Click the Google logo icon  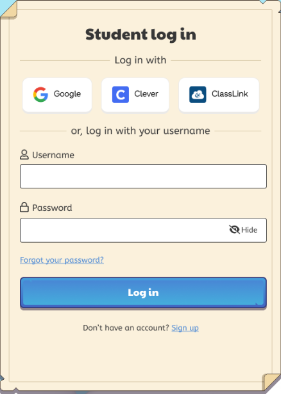click(x=40, y=94)
